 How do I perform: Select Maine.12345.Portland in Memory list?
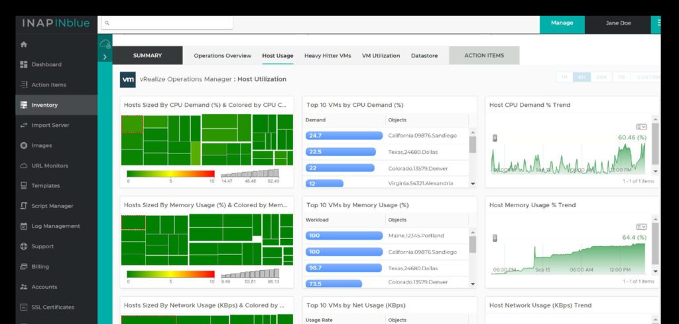coord(416,236)
